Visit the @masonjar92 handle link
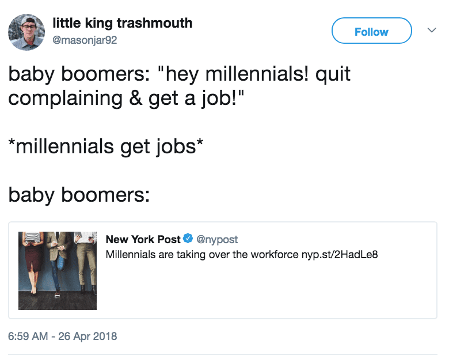This screenshot has width=449, height=355. [85, 40]
